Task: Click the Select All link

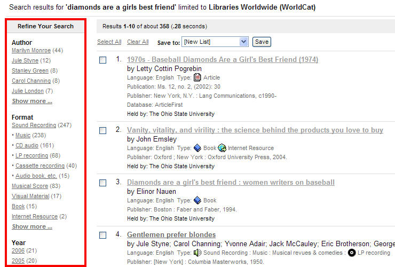Action: click(109, 42)
